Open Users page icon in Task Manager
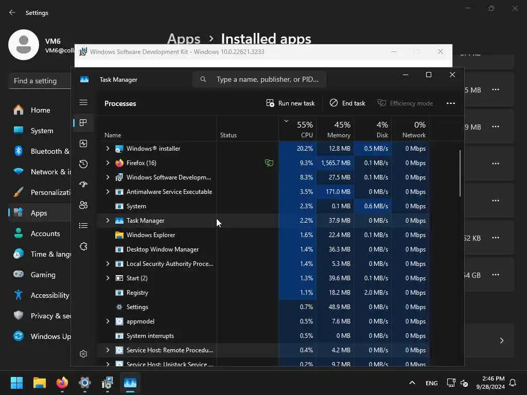 pos(83,205)
